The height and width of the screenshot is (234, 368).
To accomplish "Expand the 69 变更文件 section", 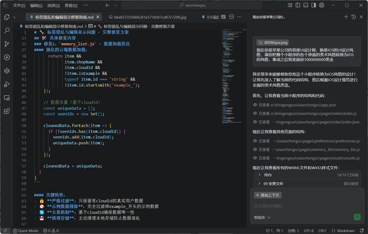I will tap(307, 183).
